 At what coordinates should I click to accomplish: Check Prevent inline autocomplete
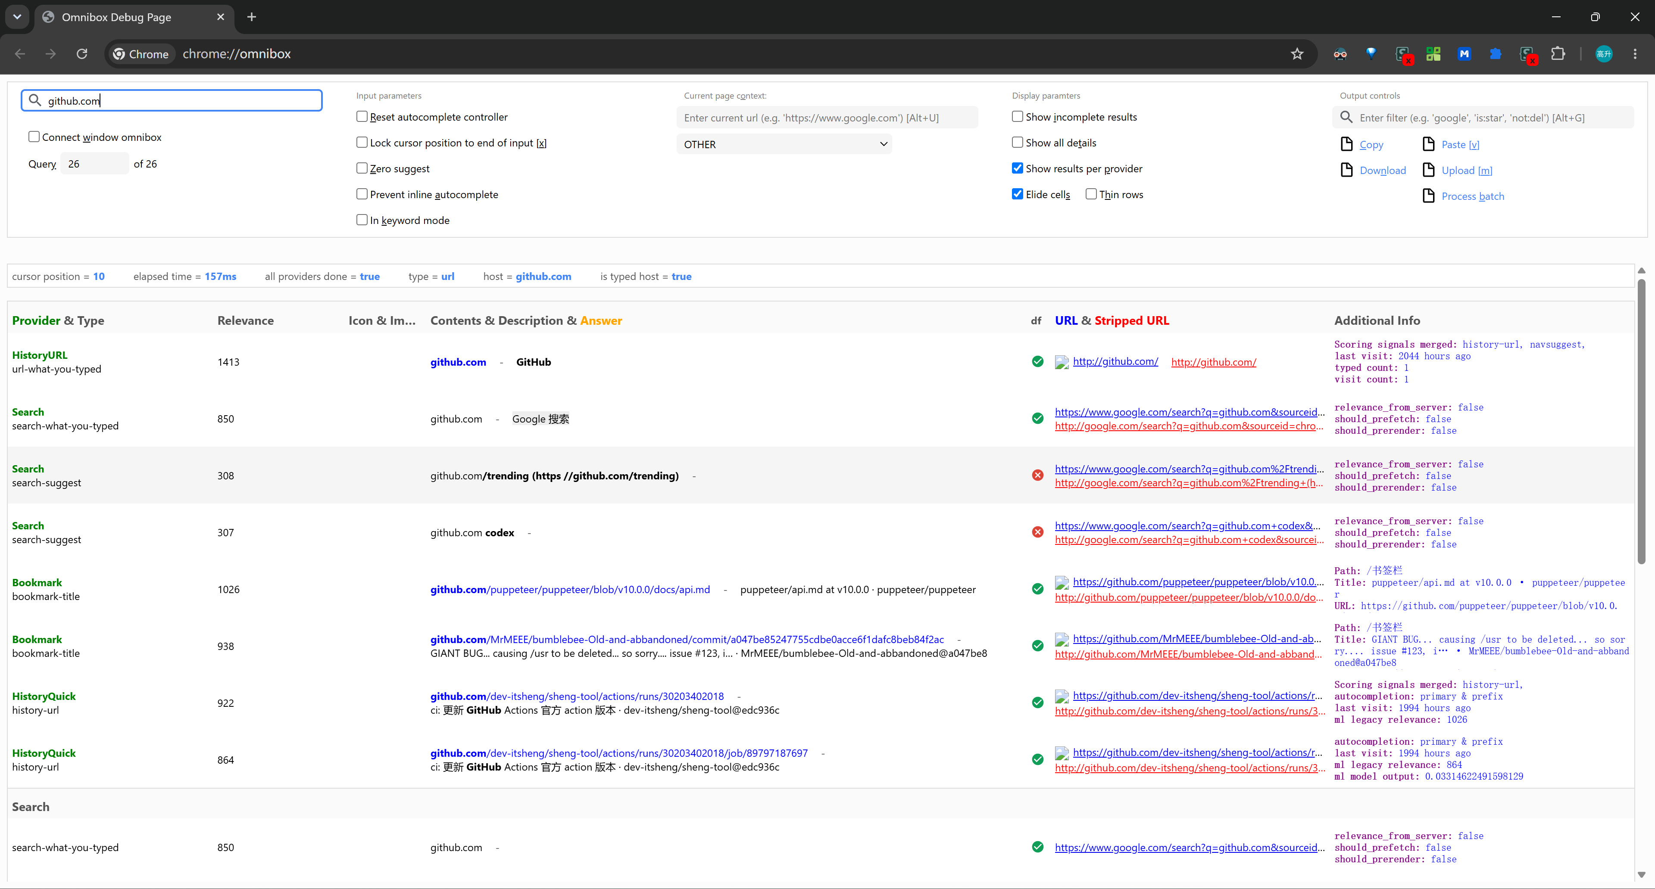tap(362, 194)
